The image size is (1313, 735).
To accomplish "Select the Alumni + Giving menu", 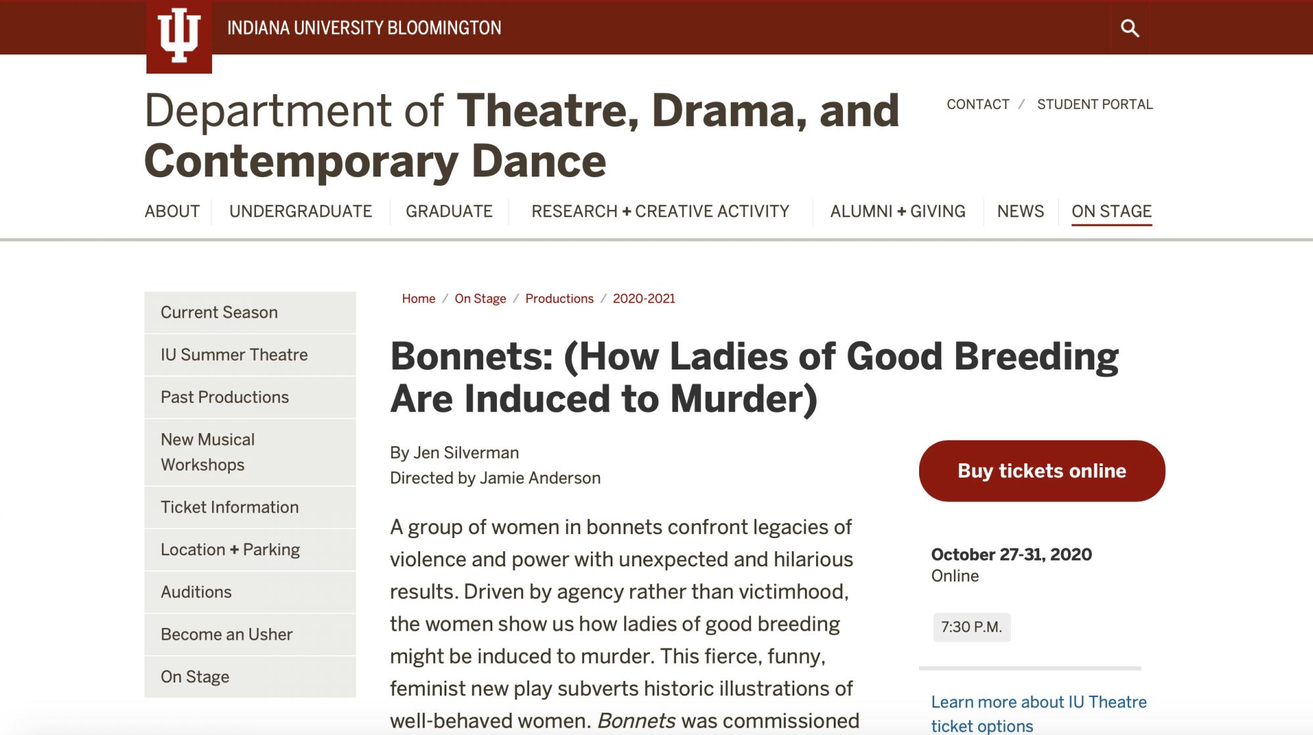I will (x=897, y=211).
